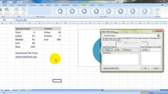Click Cancel in Select Data Source dialog

point(156,68)
